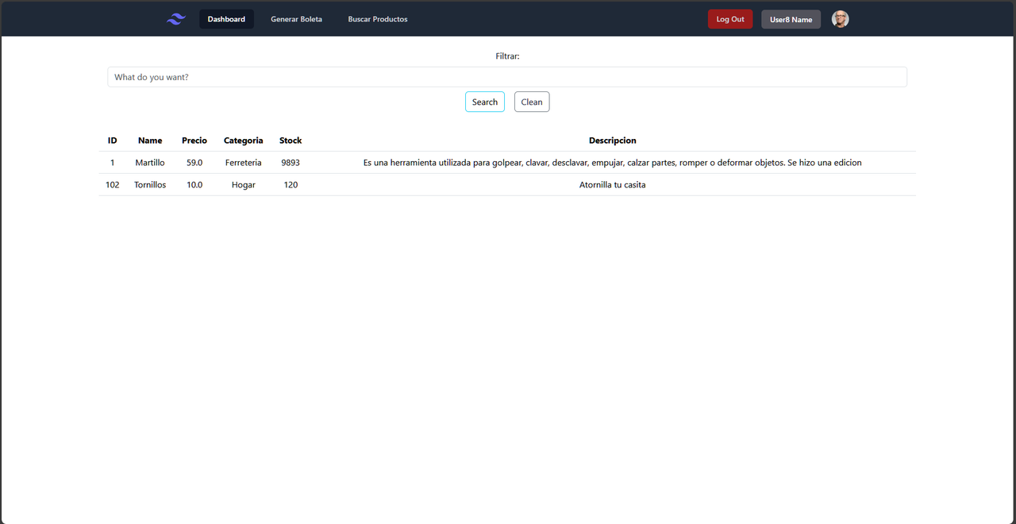The width and height of the screenshot is (1016, 524).
Task: Click the Name column header
Action: coord(150,140)
